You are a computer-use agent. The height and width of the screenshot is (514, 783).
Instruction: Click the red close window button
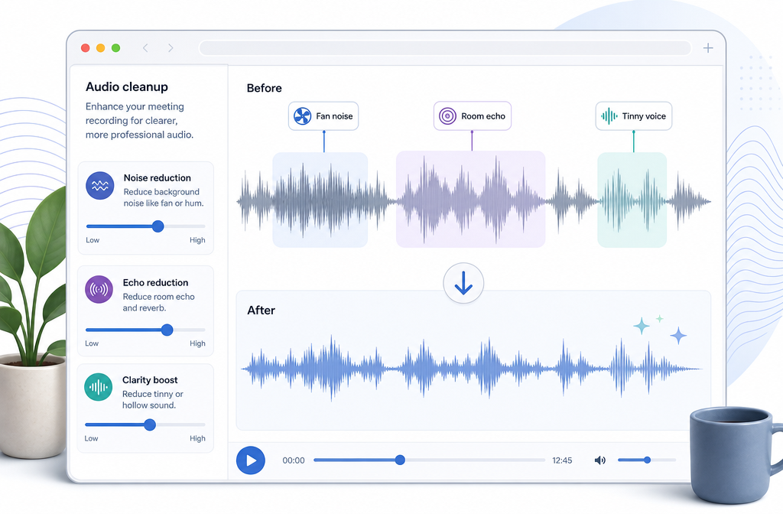(x=86, y=48)
